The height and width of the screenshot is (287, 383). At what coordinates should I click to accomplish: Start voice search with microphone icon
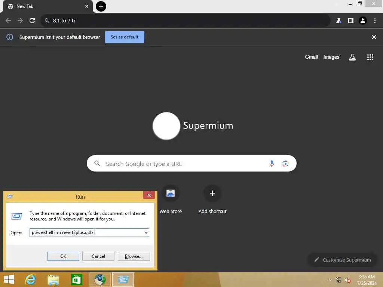tap(272, 163)
